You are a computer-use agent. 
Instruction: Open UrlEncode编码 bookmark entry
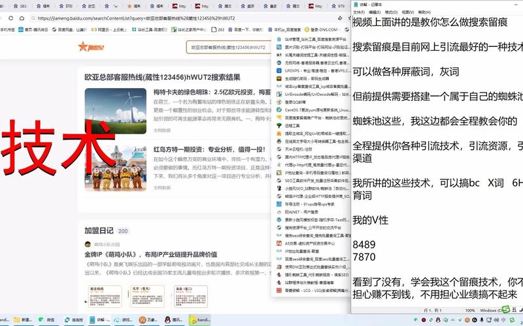pos(314,94)
